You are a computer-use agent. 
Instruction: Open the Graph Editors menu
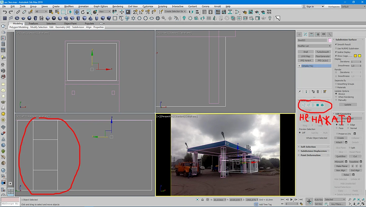pyautogui.click(x=100, y=7)
